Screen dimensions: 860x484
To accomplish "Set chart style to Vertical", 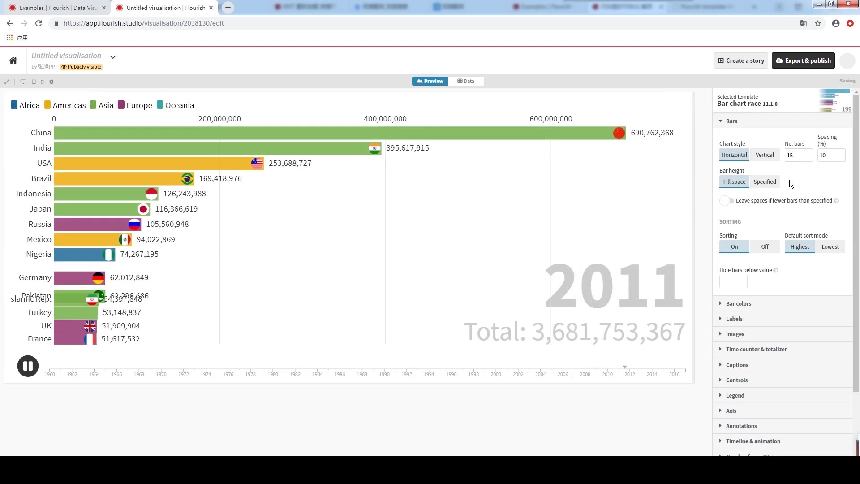I will tap(764, 155).
